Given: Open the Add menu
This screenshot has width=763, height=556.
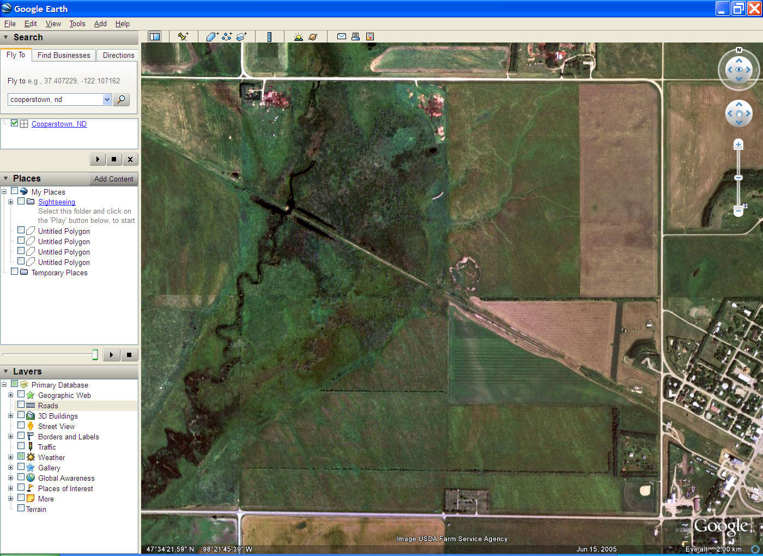Looking at the screenshot, I should click(x=100, y=23).
